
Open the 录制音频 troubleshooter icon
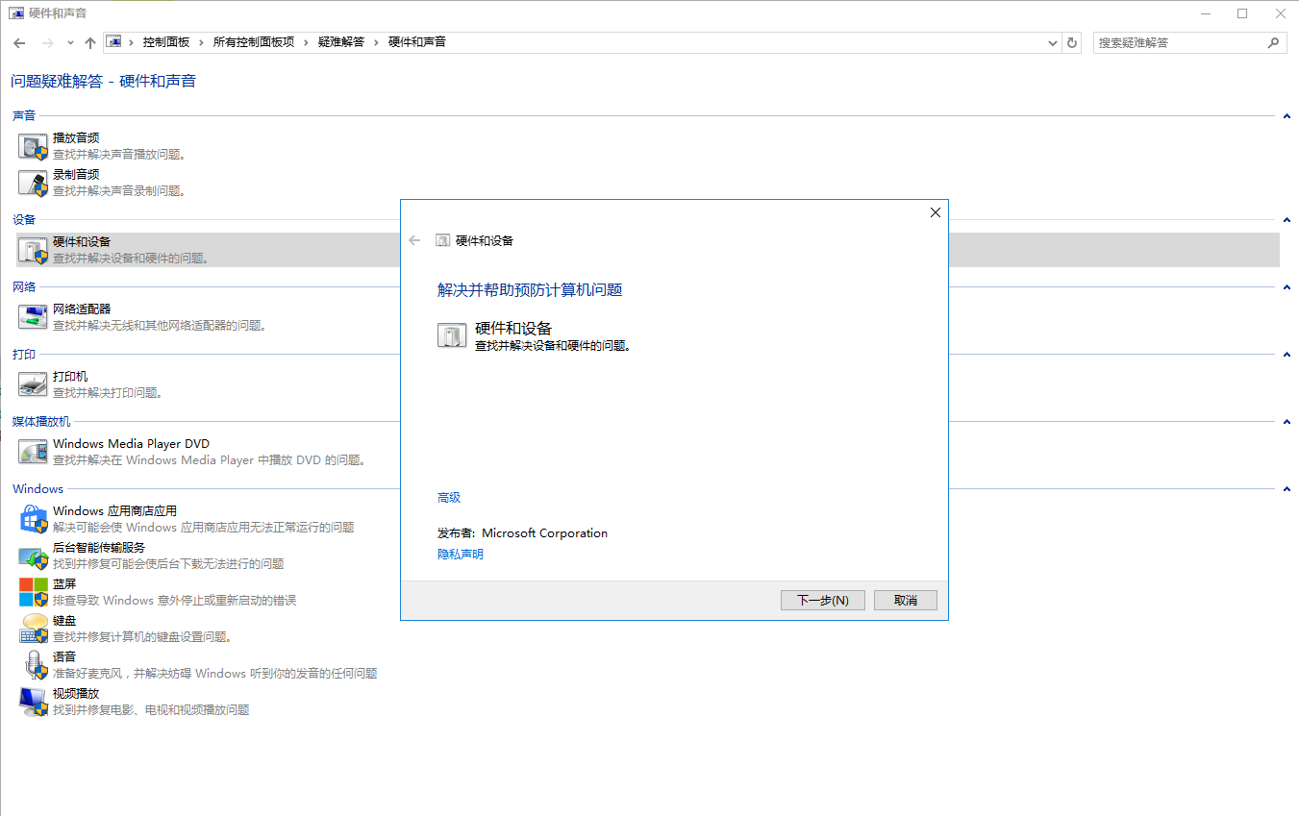point(33,183)
